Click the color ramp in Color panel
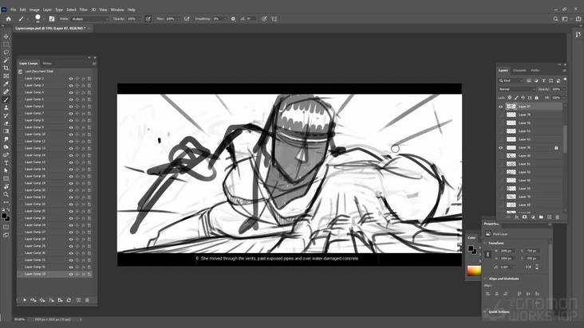 (474, 271)
